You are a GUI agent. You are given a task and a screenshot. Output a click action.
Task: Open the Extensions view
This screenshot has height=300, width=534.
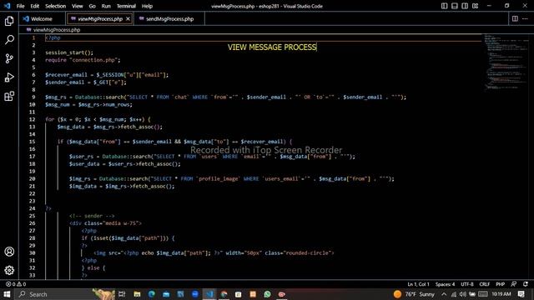coord(9,97)
